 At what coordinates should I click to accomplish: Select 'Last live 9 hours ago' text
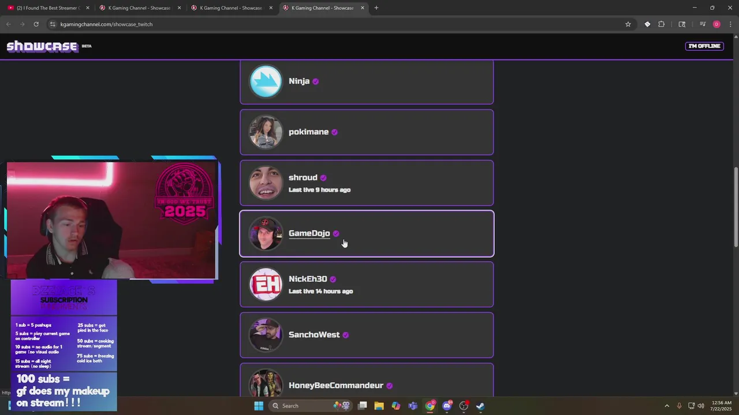click(x=319, y=190)
